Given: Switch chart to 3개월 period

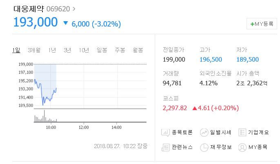Looking at the screenshot, I should coord(34,50).
